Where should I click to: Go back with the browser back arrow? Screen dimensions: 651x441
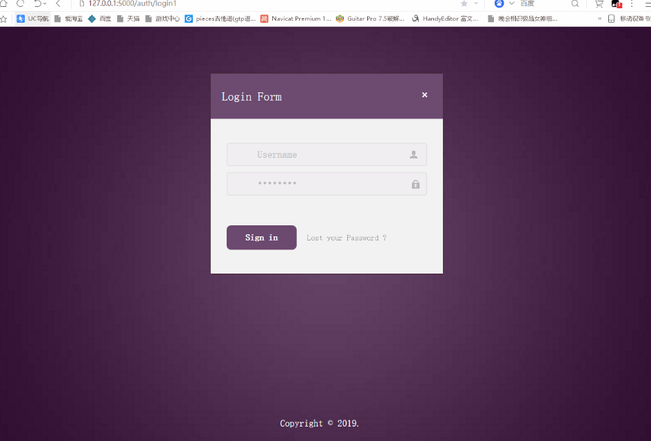(x=58, y=3)
